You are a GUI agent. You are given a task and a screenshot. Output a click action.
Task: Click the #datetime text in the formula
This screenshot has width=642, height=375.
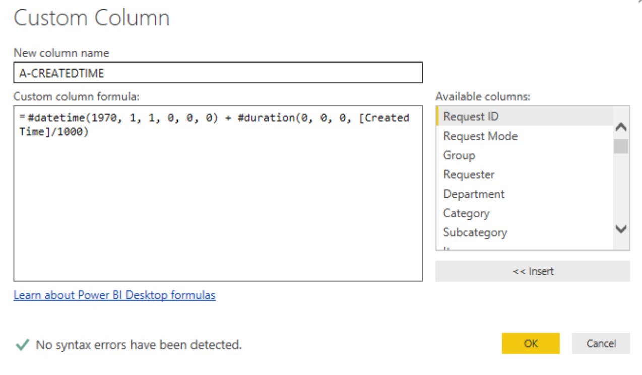[x=53, y=118]
